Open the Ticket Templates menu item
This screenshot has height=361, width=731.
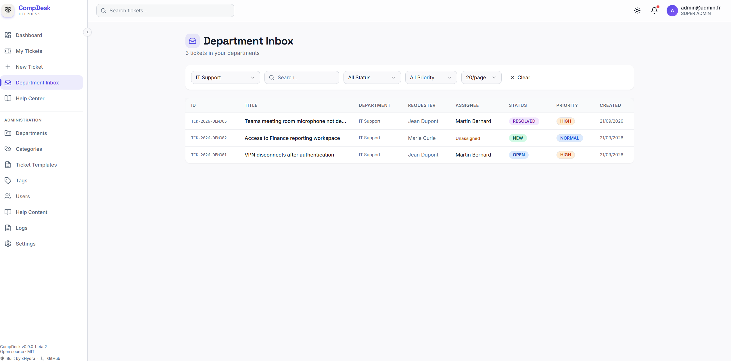click(42, 165)
